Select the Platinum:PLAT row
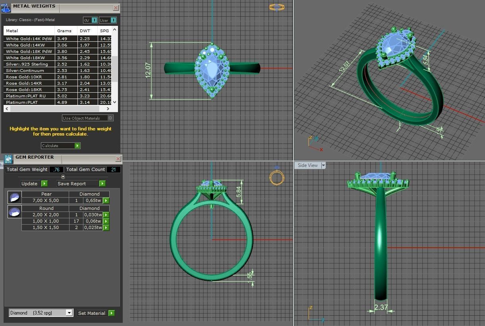The image size is (485, 326). pyautogui.click(x=58, y=103)
